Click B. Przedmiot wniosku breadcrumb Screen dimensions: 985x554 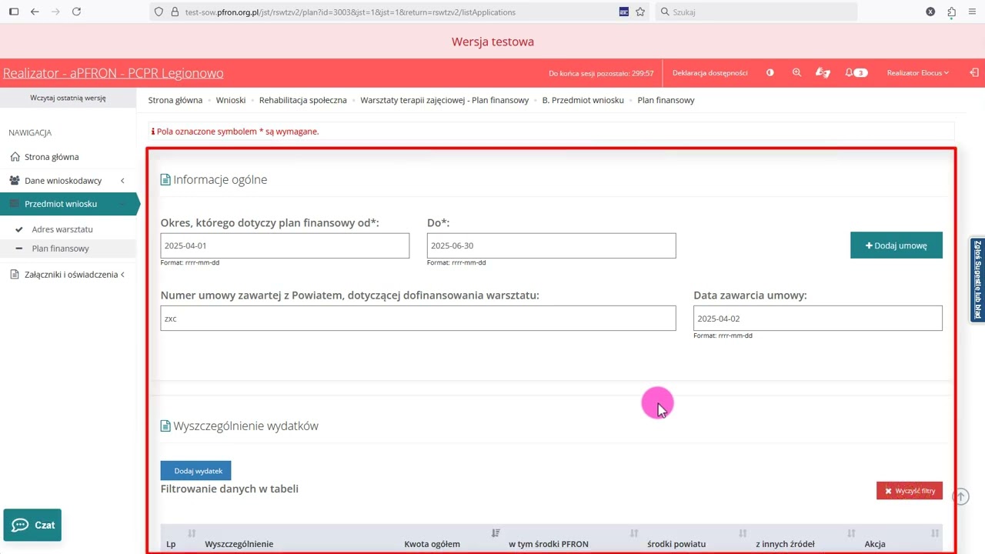coord(583,100)
